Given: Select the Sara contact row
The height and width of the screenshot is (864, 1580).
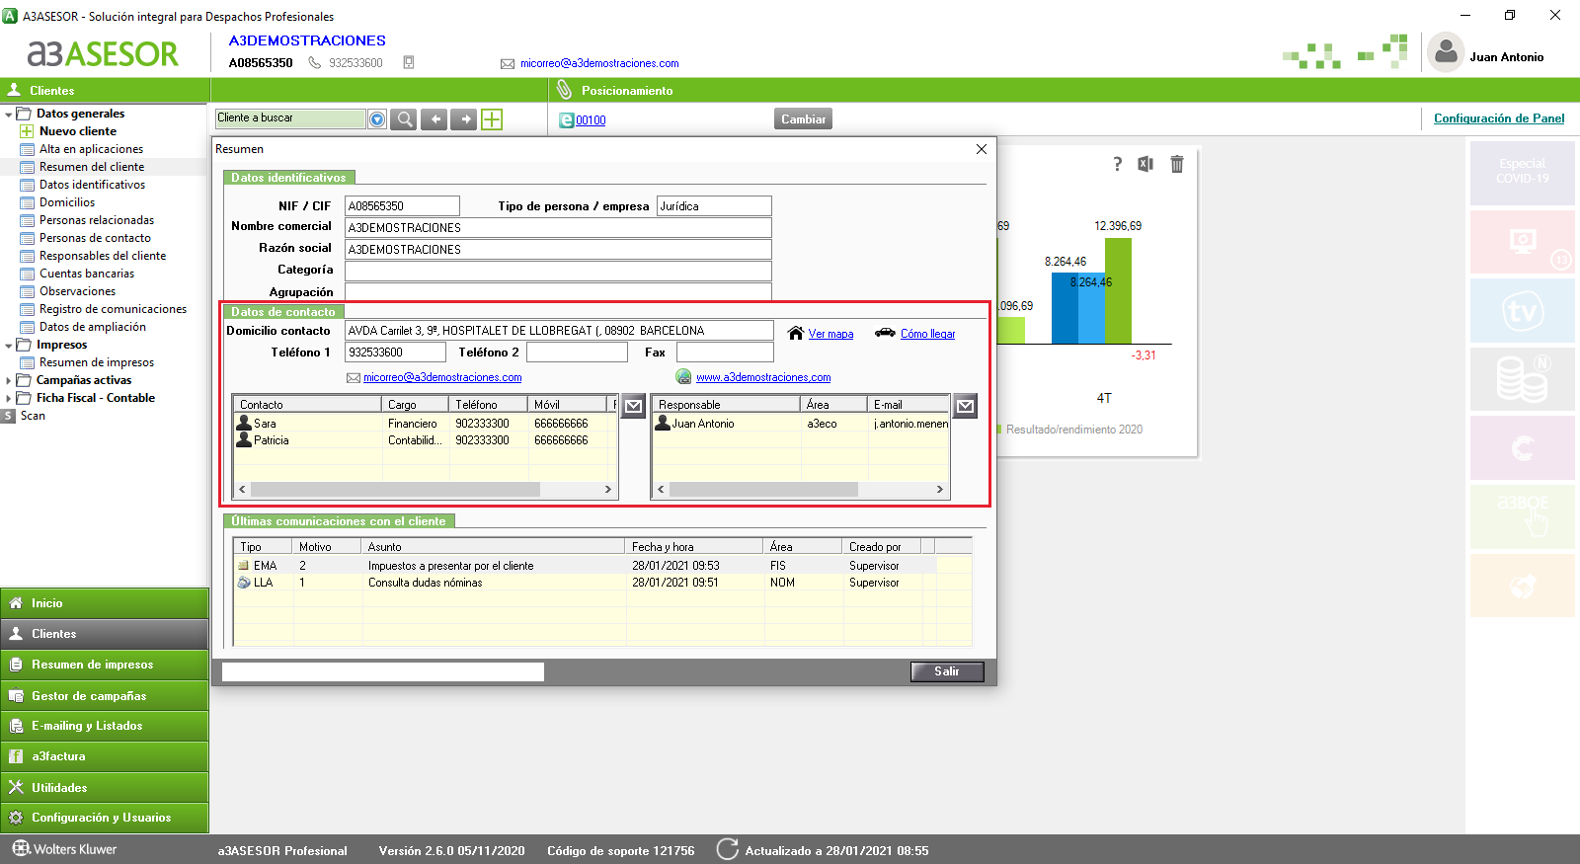Looking at the screenshot, I should point(425,424).
